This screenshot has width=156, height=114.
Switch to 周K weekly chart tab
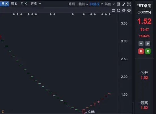point(14,4)
